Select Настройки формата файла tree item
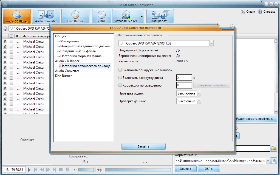Viewport: 280px width, 175px height. pyautogui.click(x=81, y=56)
